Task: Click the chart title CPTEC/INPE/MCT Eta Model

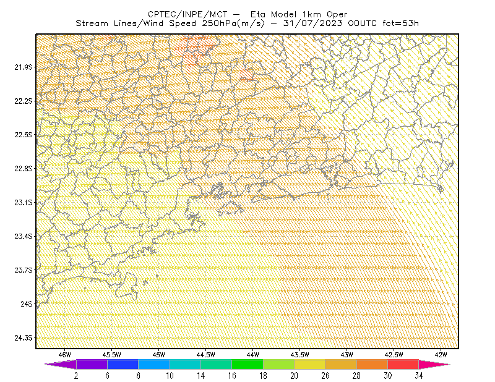Action: click(x=247, y=14)
